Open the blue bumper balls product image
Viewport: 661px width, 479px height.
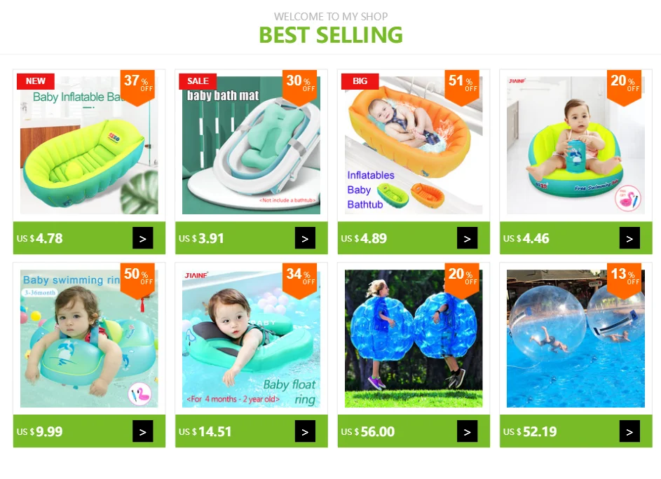click(414, 338)
